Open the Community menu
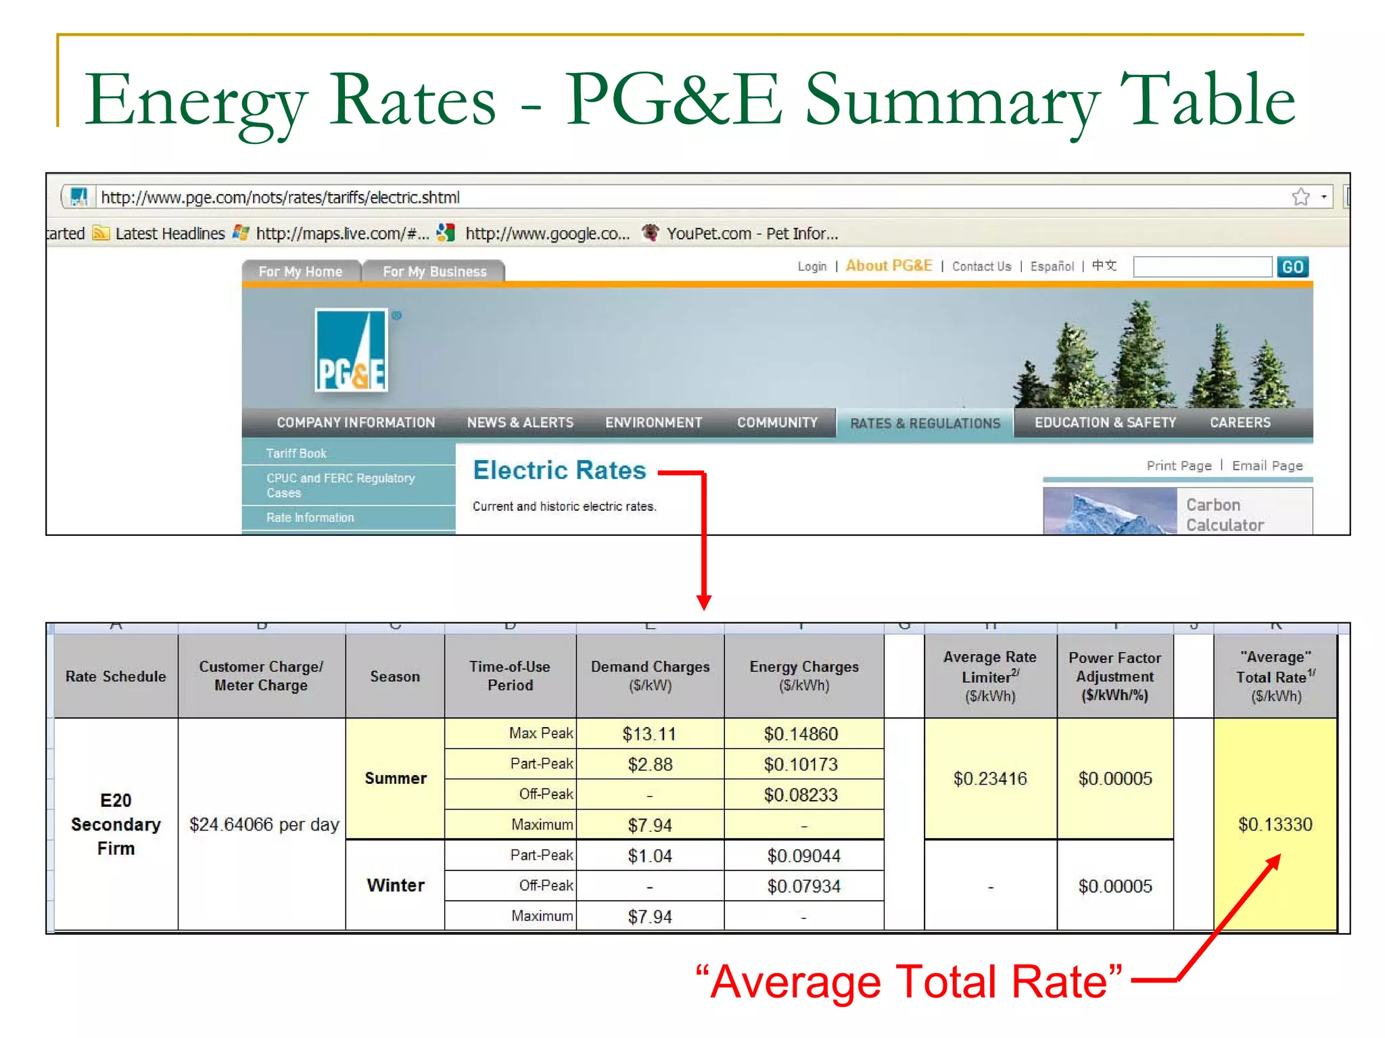Screen dimensions: 1385x1038 click(777, 422)
